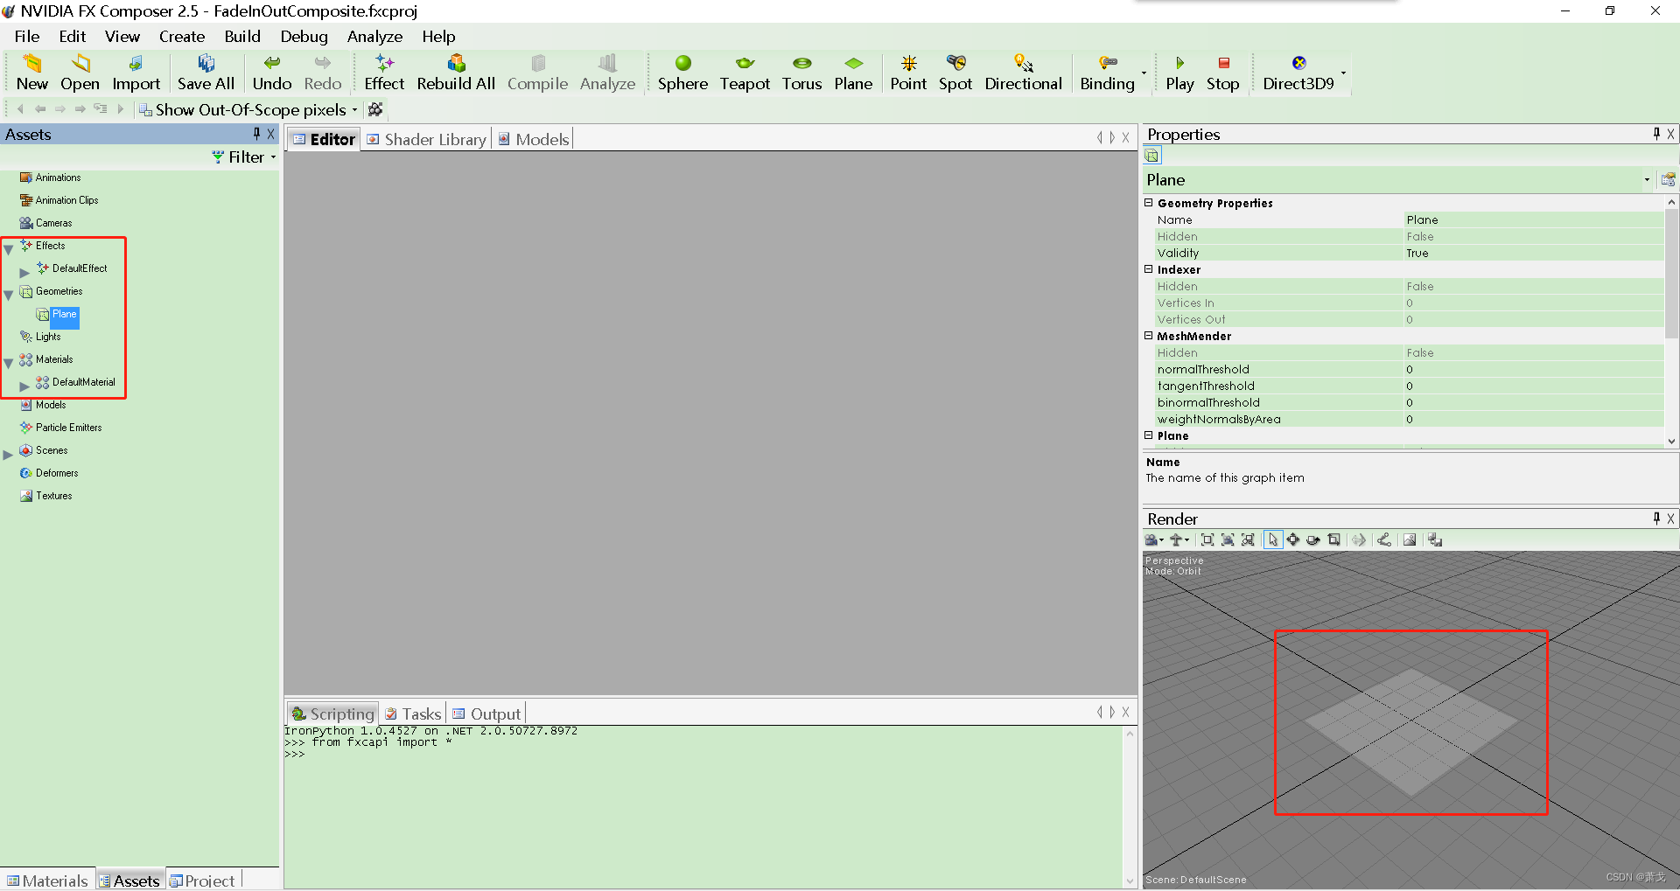
Task: Create a new Effect
Action: 384,73
